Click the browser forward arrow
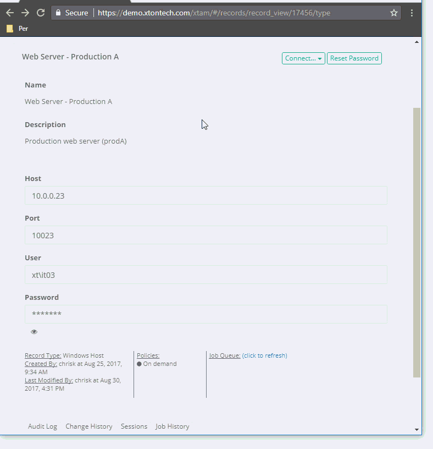The width and height of the screenshot is (433, 449). pos(25,13)
